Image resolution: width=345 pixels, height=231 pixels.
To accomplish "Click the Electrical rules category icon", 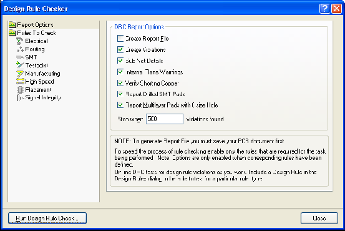I will click(x=20, y=41).
